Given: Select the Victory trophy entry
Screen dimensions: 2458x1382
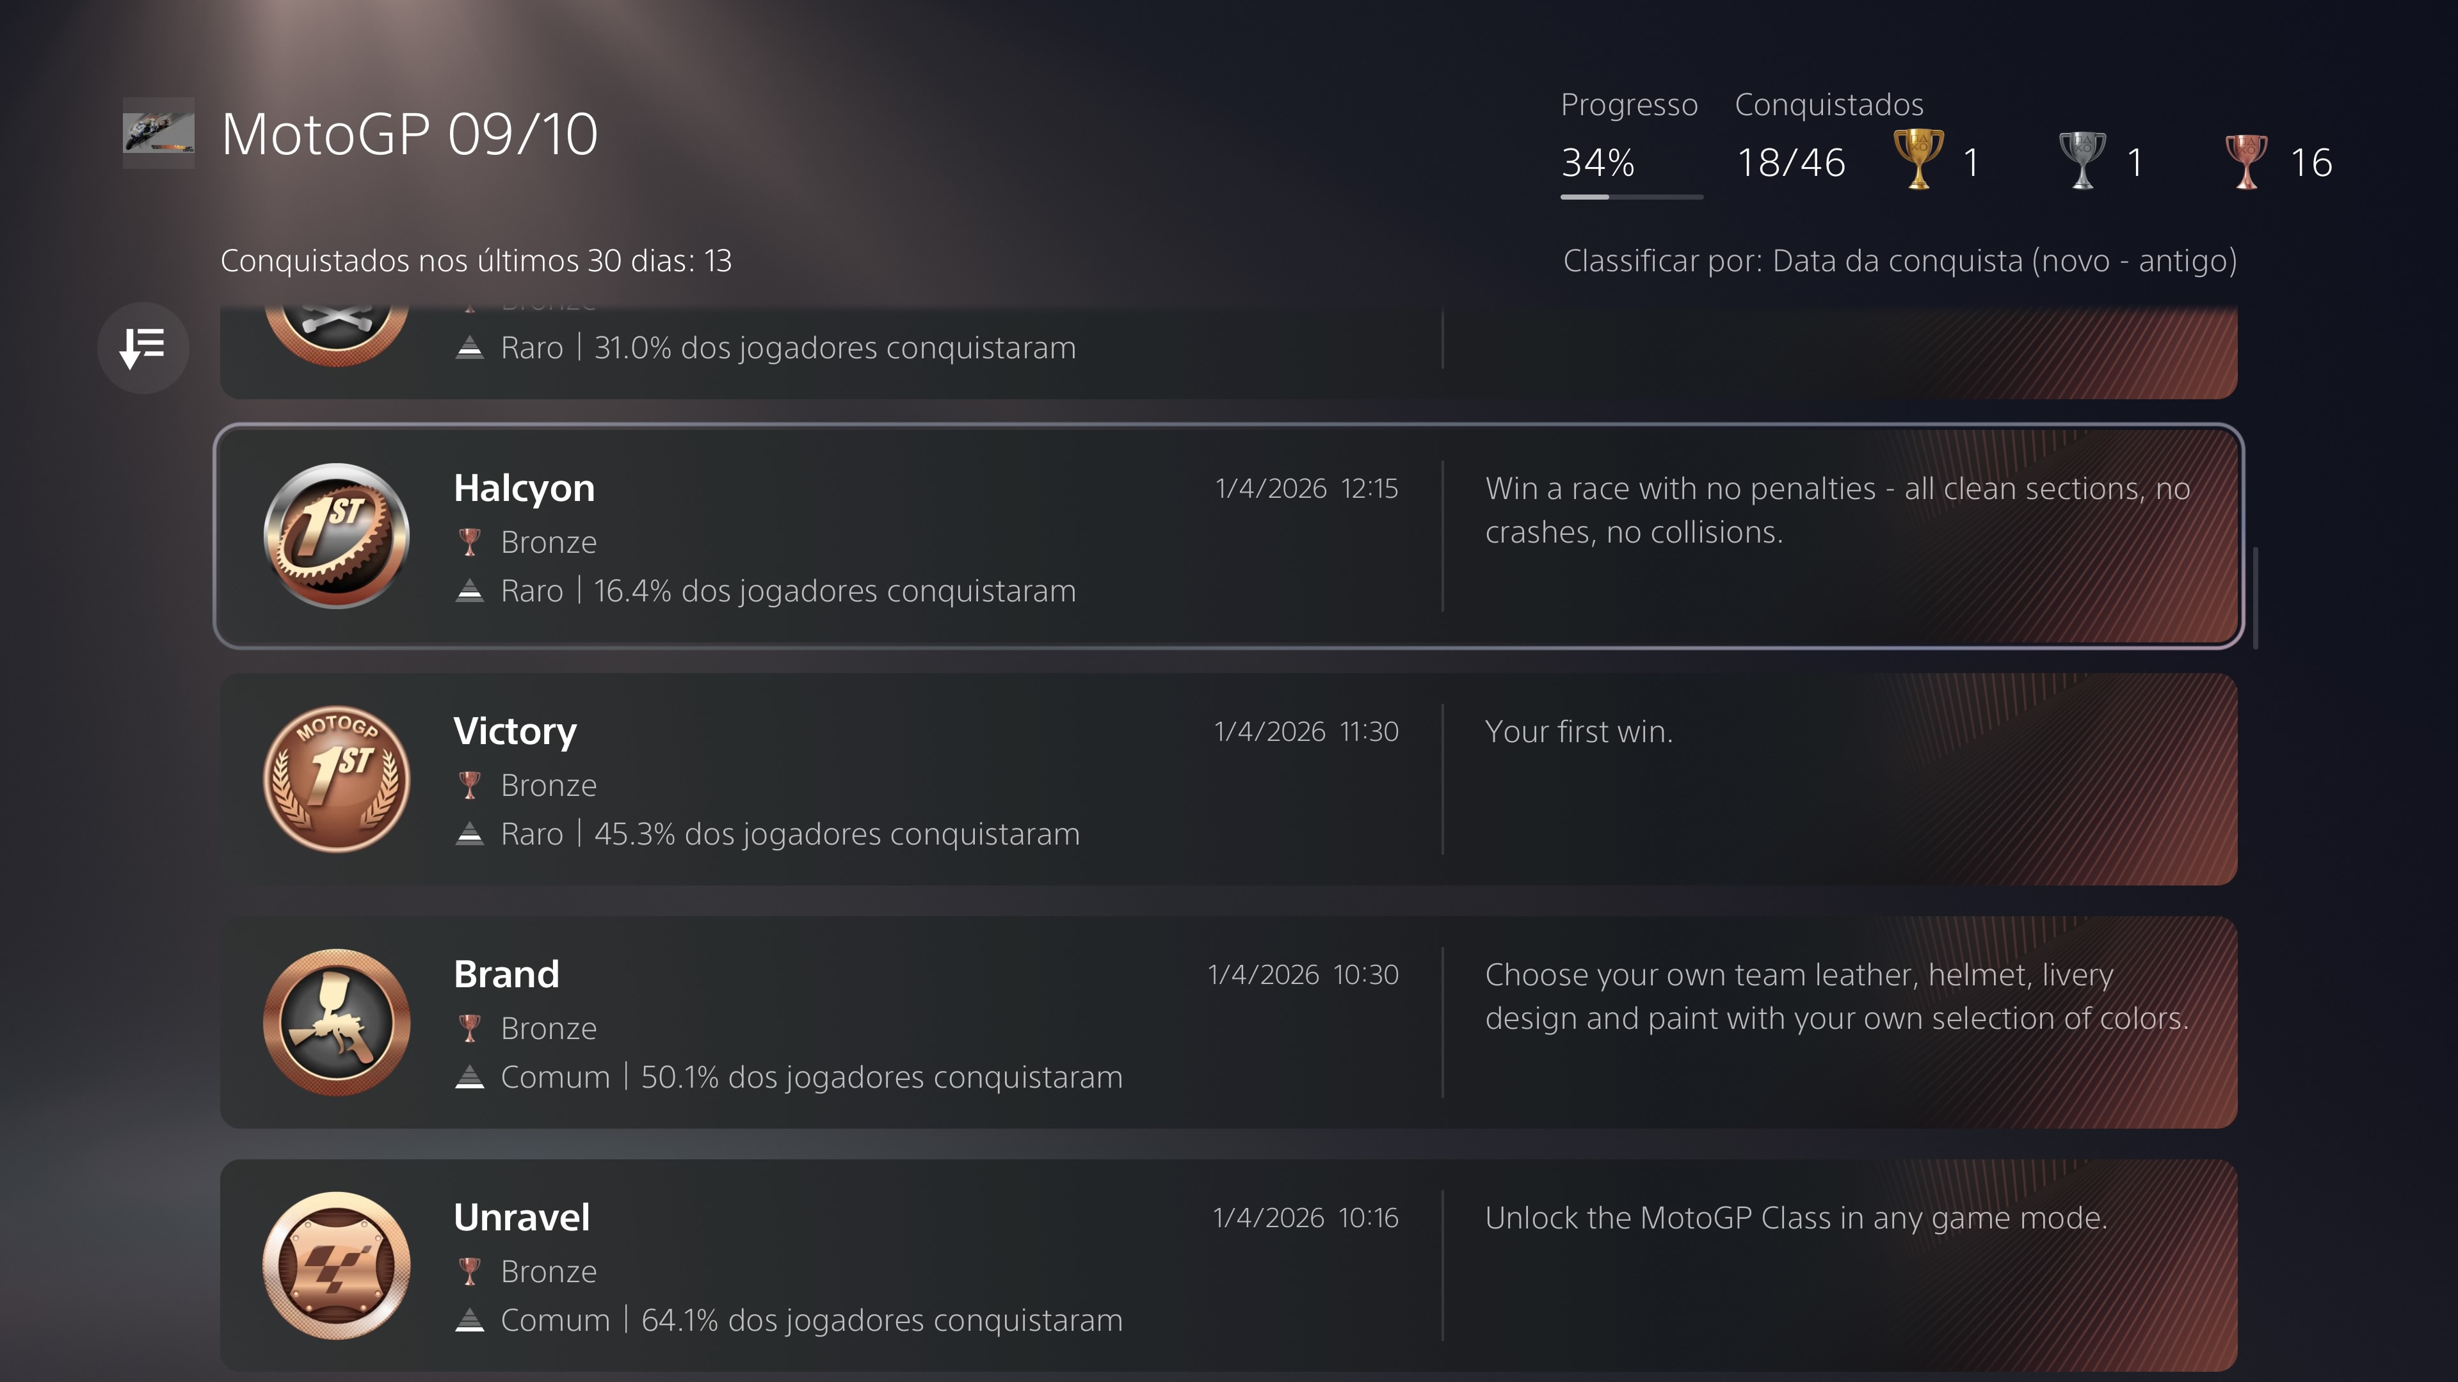Looking at the screenshot, I should [1228, 779].
